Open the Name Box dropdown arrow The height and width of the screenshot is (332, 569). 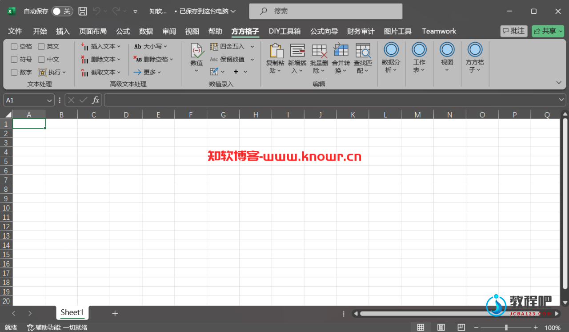(49, 101)
